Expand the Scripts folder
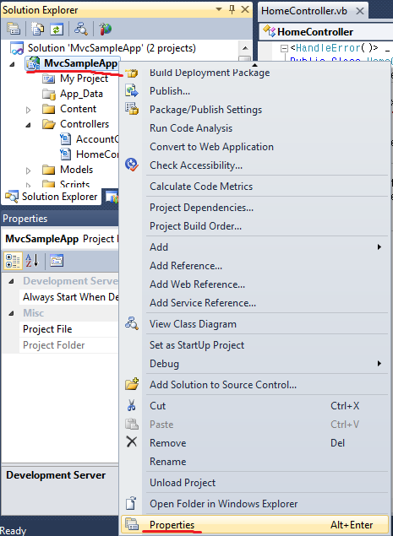Image resolution: width=393 pixels, height=536 pixels. 29,185
